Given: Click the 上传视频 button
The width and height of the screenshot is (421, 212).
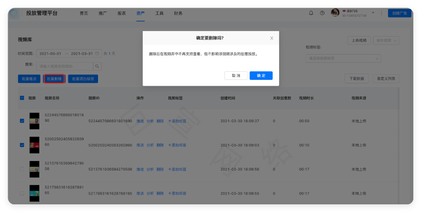Looking at the screenshot, I should pyautogui.click(x=359, y=41).
